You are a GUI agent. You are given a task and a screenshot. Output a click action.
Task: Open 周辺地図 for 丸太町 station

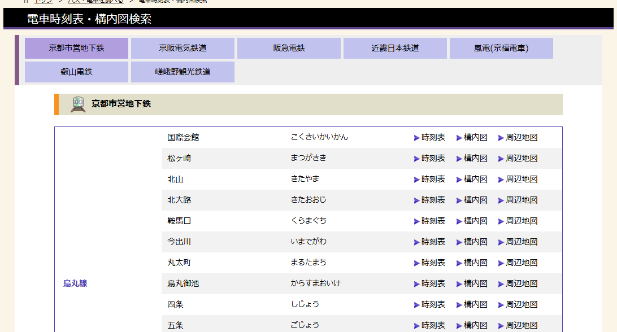[x=518, y=263]
